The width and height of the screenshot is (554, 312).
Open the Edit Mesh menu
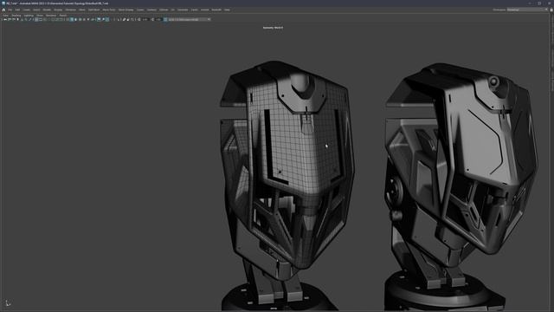[94, 10]
